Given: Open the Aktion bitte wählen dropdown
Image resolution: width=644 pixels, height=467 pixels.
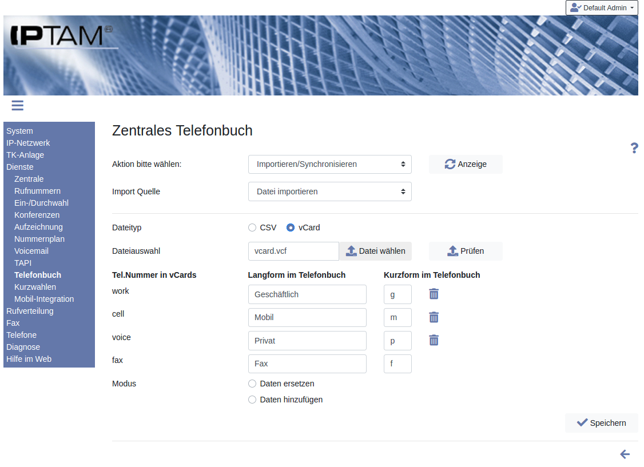Looking at the screenshot, I should (x=329, y=164).
